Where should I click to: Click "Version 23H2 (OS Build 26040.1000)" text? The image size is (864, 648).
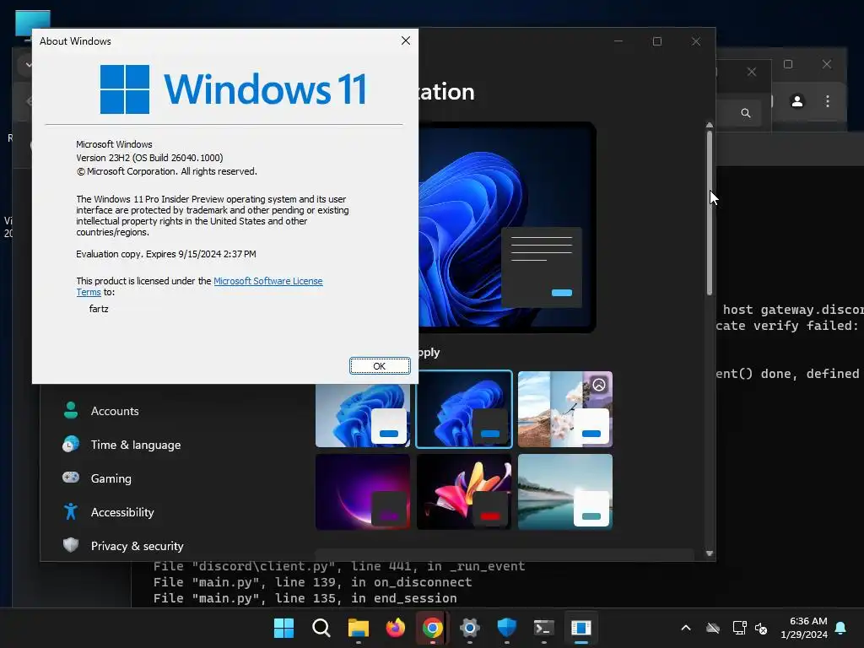pyautogui.click(x=149, y=158)
